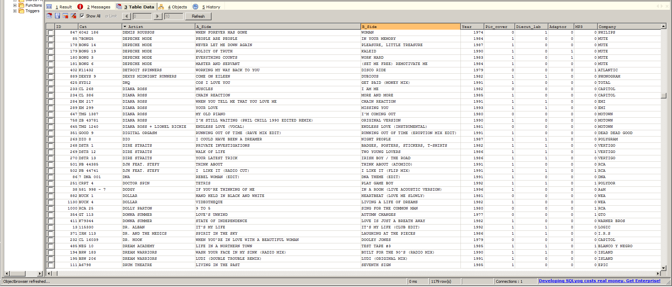Click the Artist column sort arrow

(x=125, y=27)
